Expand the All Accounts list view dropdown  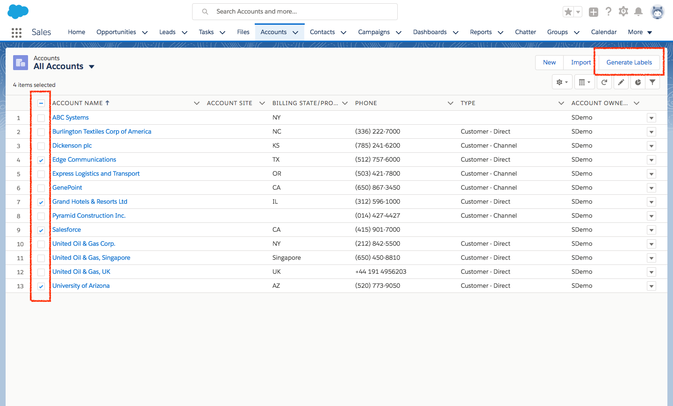point(92,67)
